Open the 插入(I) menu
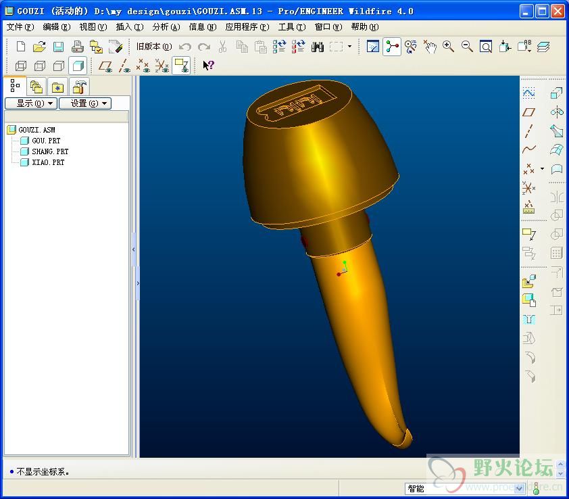569x499 pixels. [x=130, y=27]
